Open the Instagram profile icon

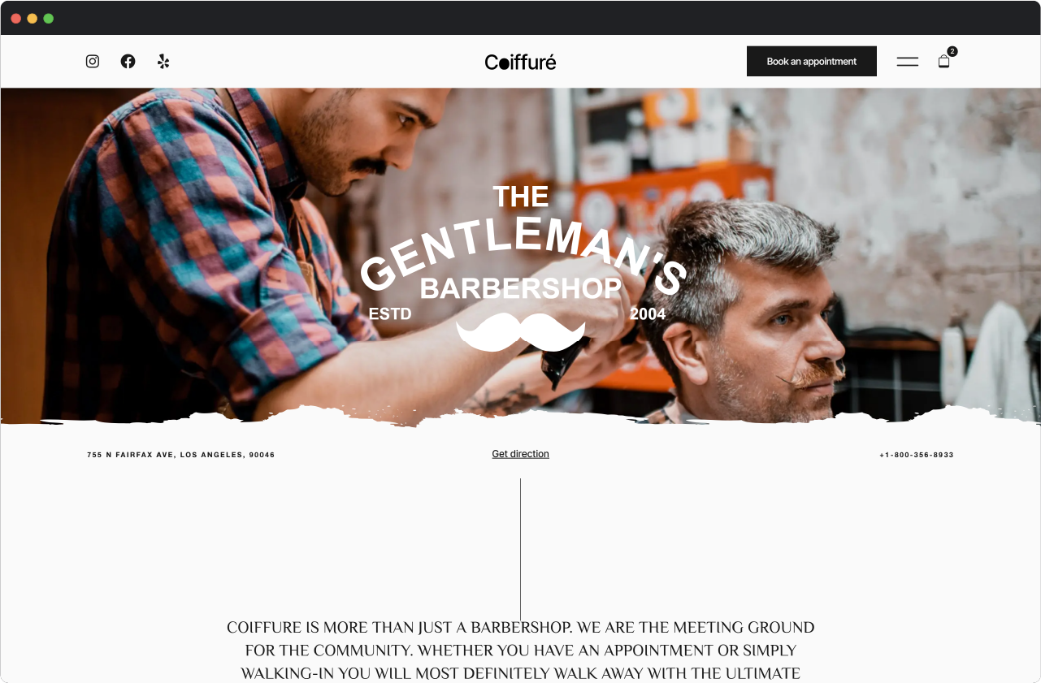pyautogui.click(x=93, y=61)
